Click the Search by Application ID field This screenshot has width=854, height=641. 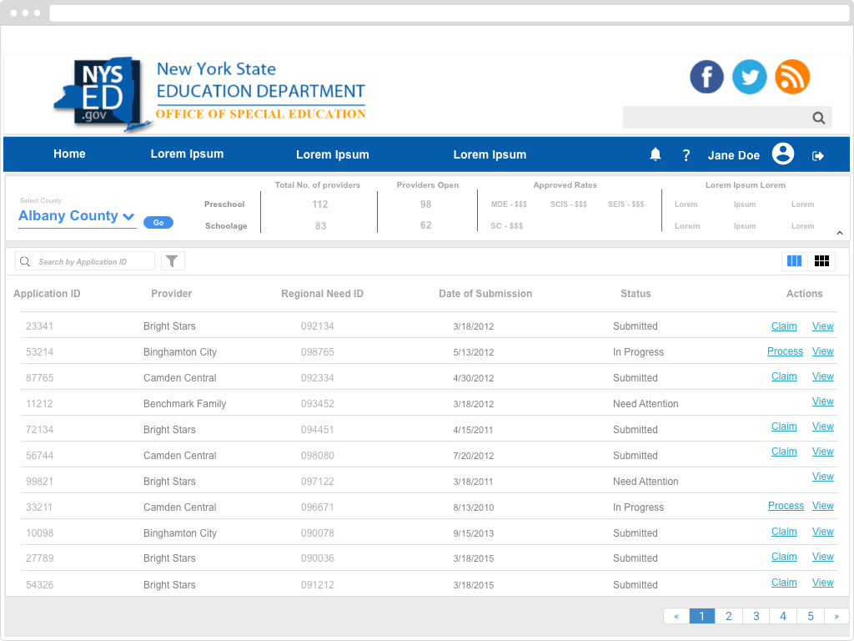click(x=93, y=262)
